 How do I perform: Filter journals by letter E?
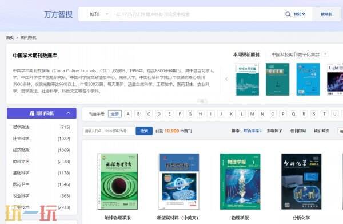click(x=169, y=114)
